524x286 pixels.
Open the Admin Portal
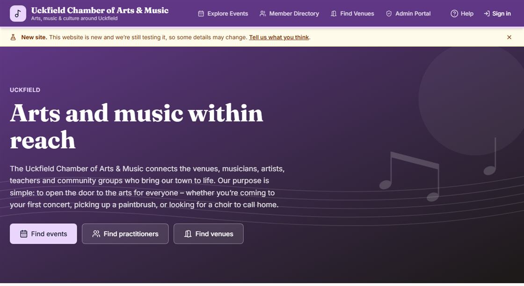[408, 14]
